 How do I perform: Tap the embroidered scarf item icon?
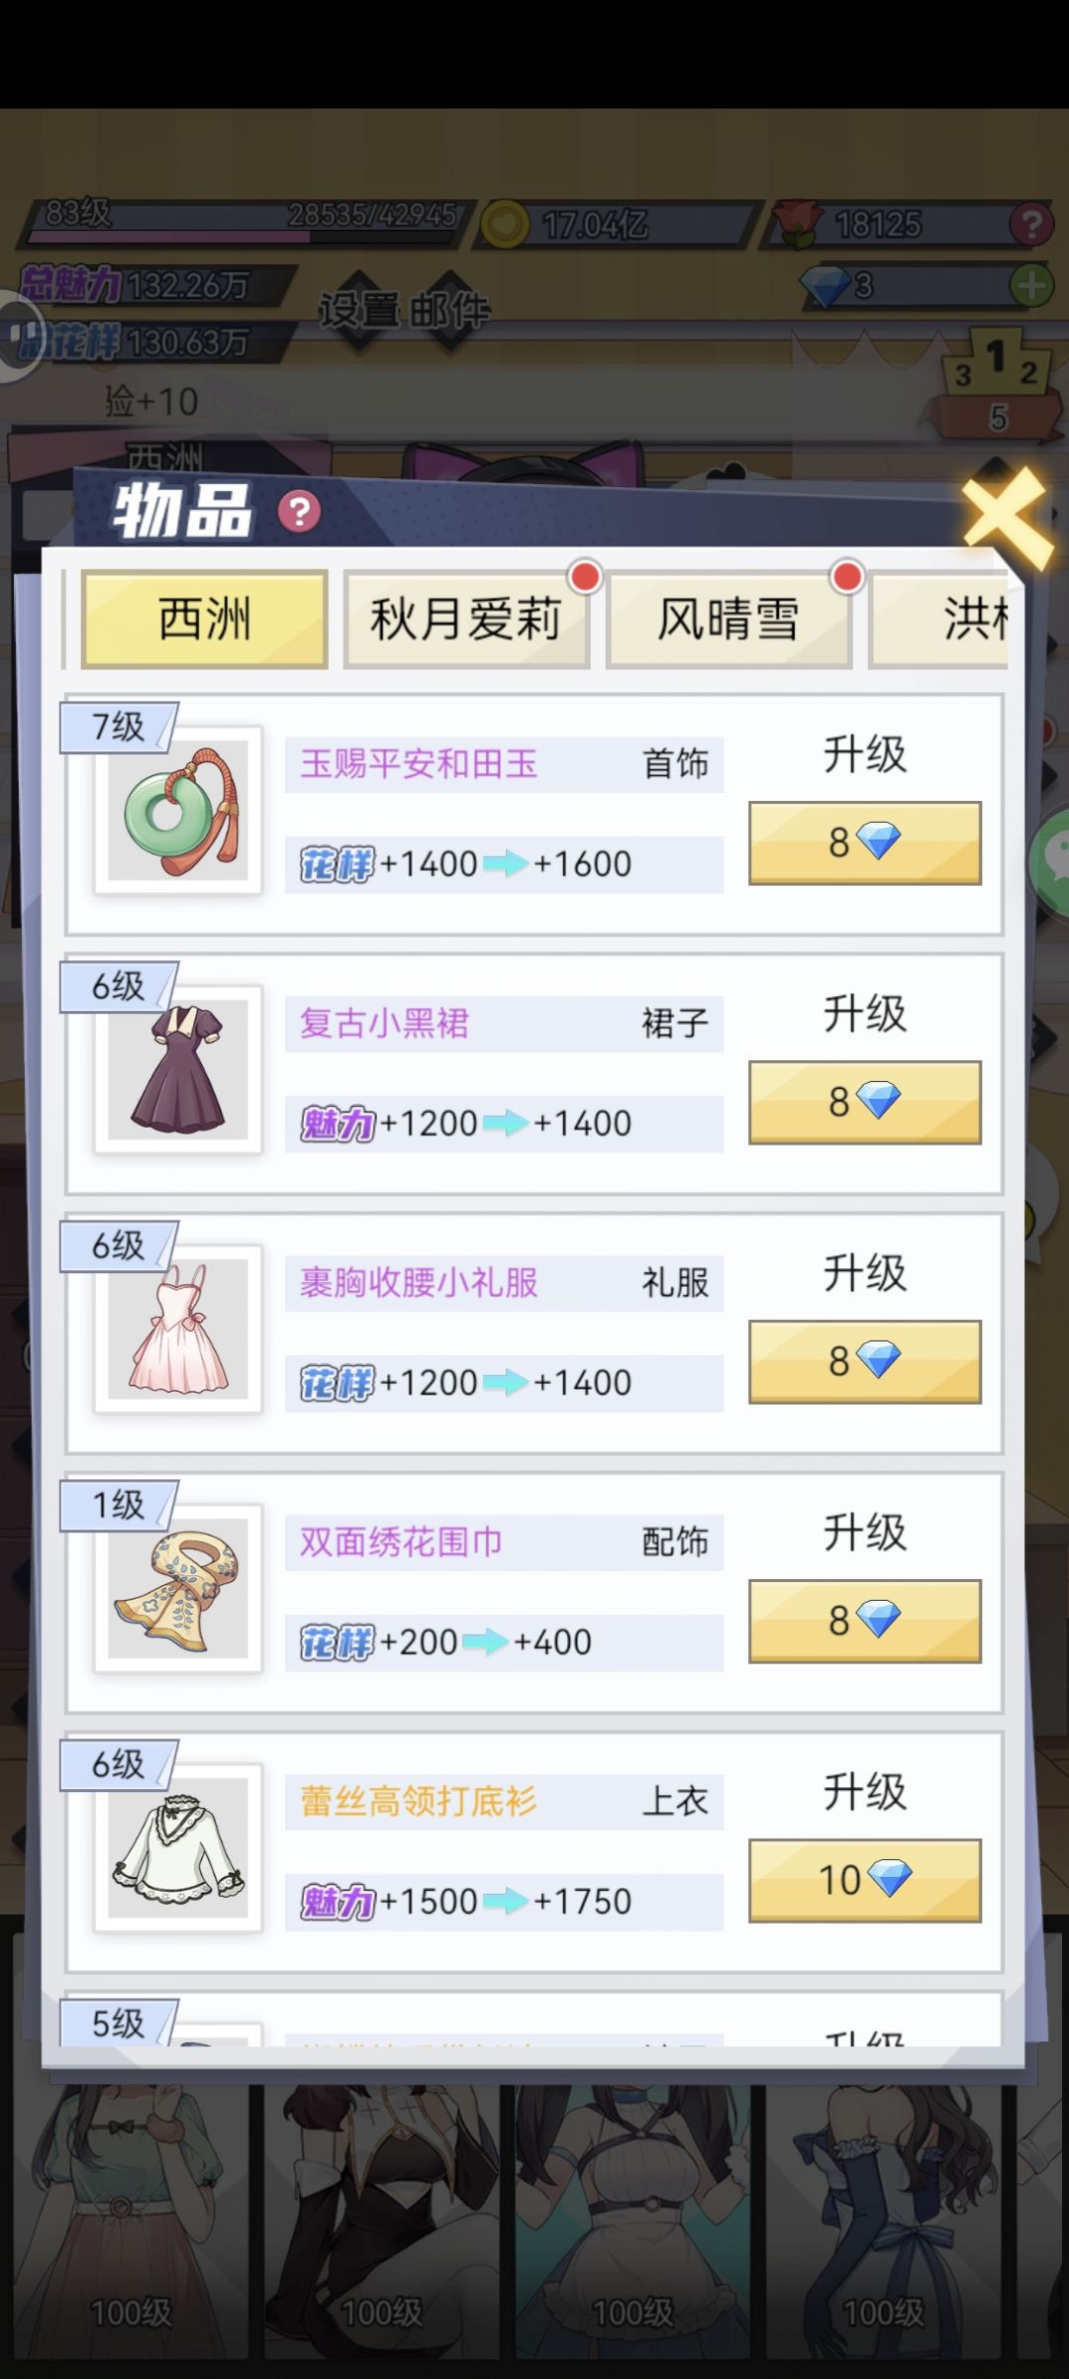click(x=178, y=1589)
